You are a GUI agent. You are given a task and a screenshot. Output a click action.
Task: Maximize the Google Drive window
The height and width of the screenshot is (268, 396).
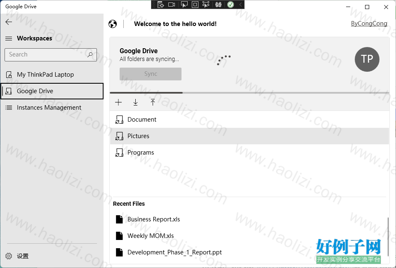pos(367,7)
